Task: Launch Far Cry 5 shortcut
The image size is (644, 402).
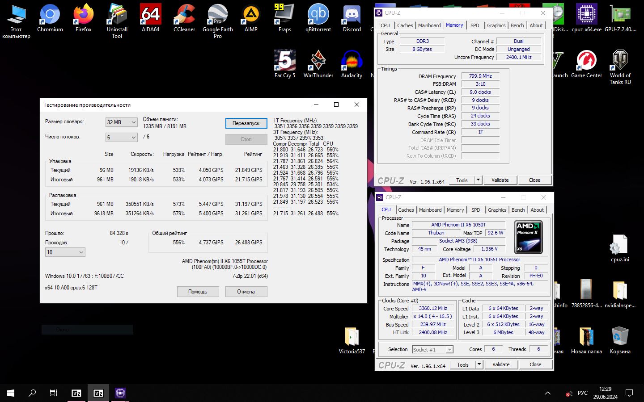Action: click(285, 64)
